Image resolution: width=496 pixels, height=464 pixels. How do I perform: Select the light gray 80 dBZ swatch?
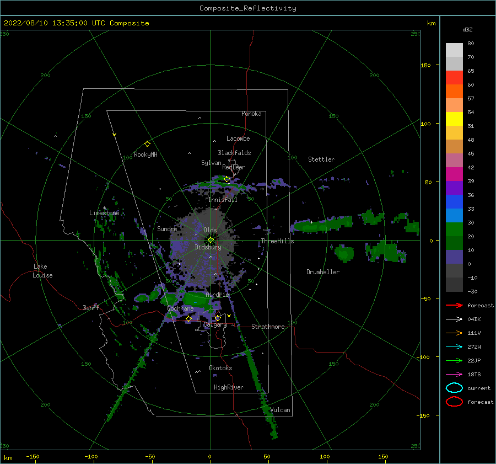pyautogui.click(x=454, y=50)
